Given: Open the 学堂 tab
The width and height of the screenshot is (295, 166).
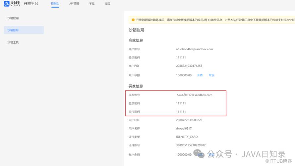Looking at the screenshot, I should (x=92, y=4).
